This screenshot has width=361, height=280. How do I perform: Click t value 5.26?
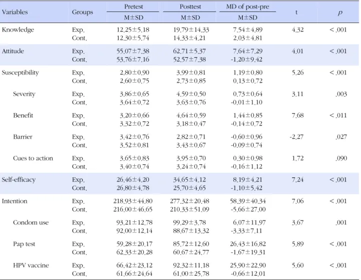pos(298,73)
